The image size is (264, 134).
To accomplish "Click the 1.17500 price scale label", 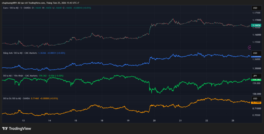I will coord(257,13).
